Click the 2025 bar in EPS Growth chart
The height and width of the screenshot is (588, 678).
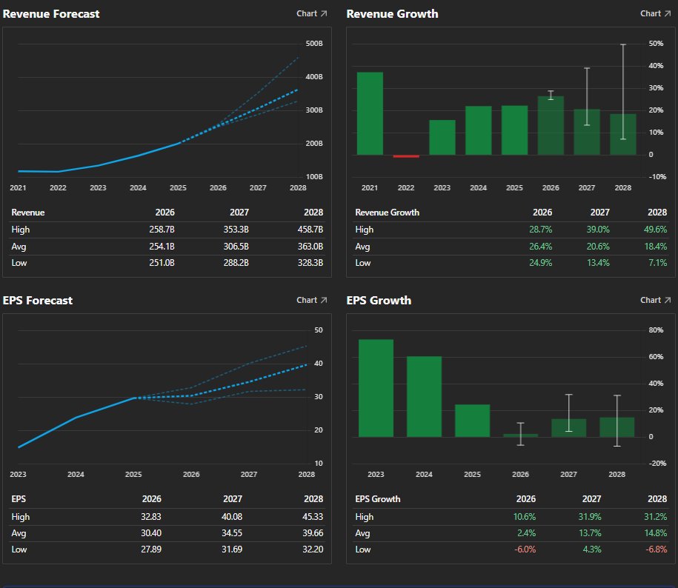tap(473, 421)
